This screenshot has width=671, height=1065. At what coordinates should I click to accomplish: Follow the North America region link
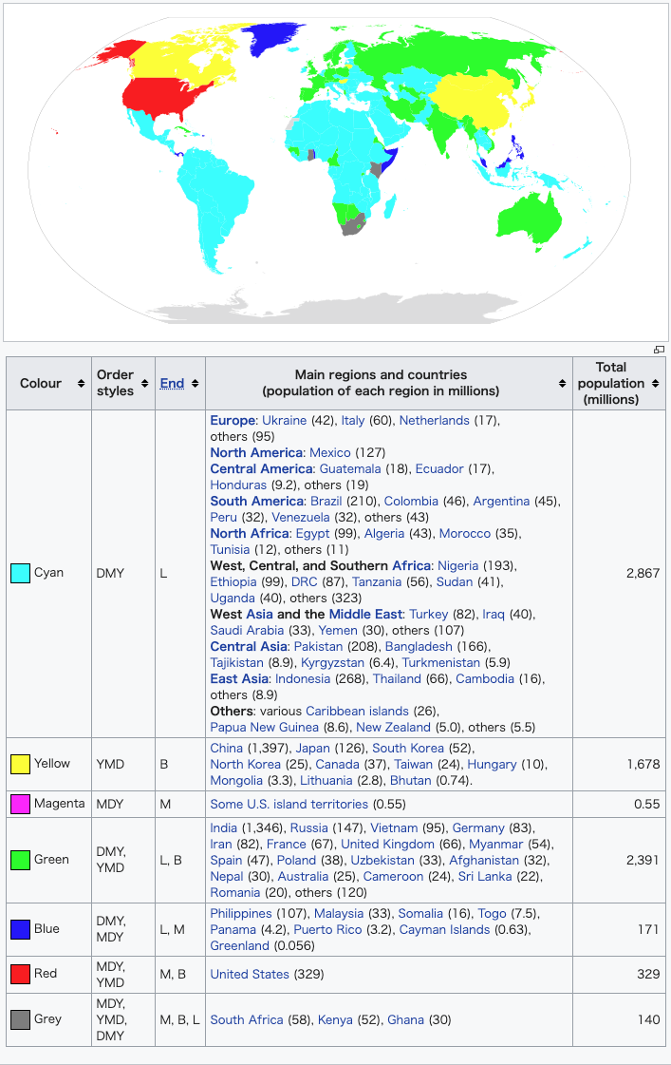pos(256,452)
